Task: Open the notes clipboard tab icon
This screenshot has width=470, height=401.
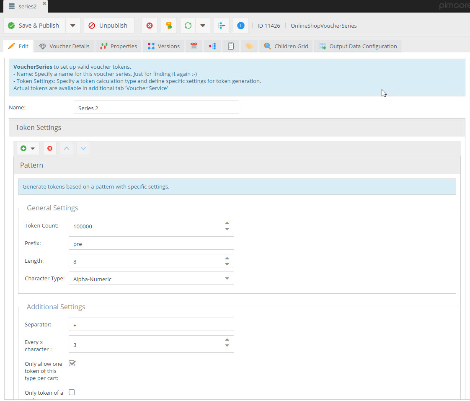Action: click(230, 46)
